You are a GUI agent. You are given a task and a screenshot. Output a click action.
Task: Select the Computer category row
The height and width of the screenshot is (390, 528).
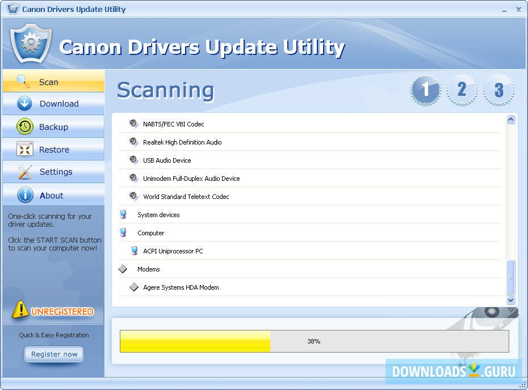pos(309,232)
